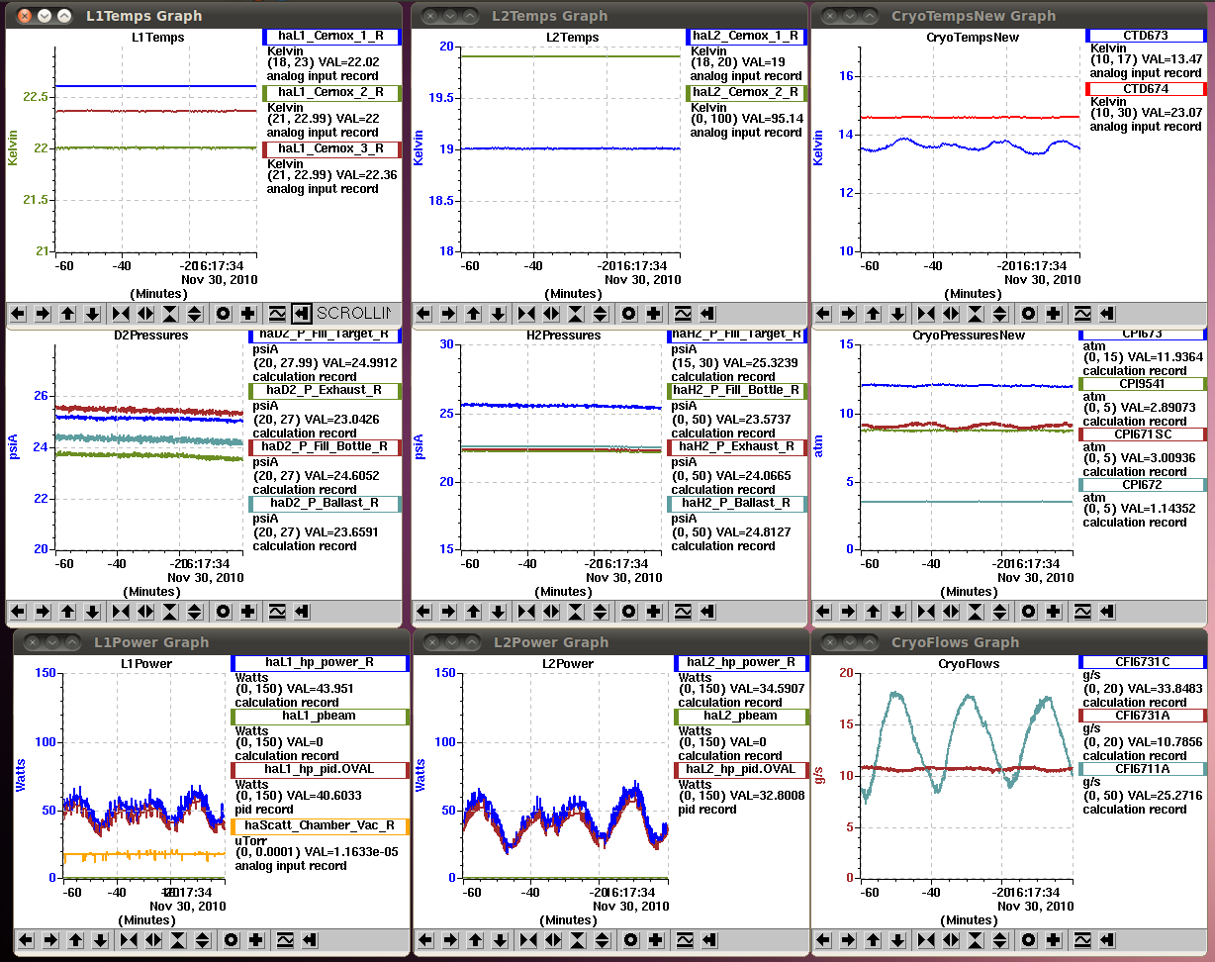Click circle auto-scale icon in CryoTempsNew toolbar

point(1029,314)
